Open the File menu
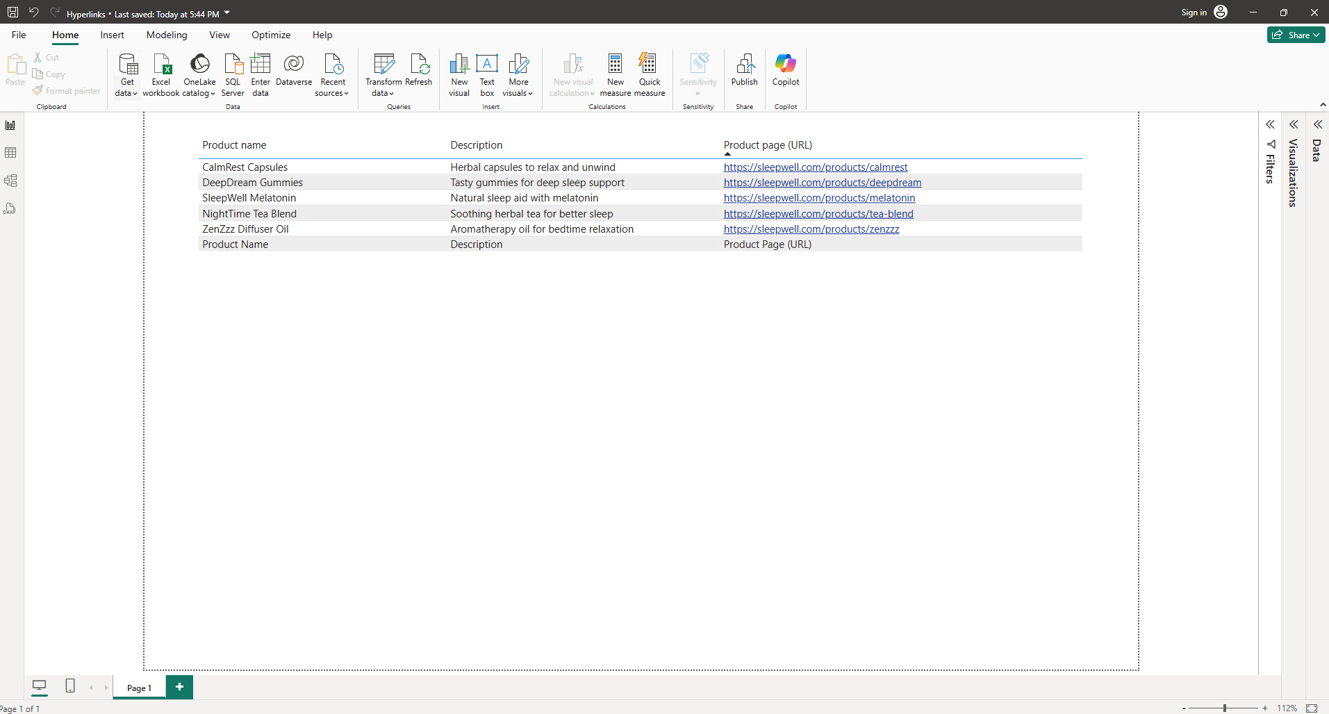This screenshot has width=1329, height=714. tap(19, 35)
